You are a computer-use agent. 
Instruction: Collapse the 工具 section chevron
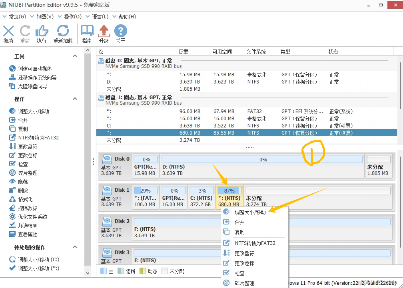[75, 56]
